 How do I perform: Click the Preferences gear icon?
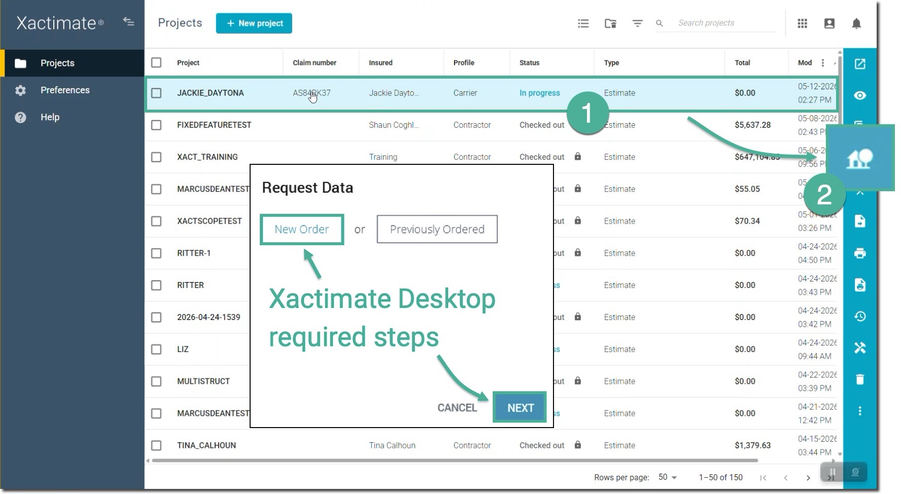tap(20, 90)
